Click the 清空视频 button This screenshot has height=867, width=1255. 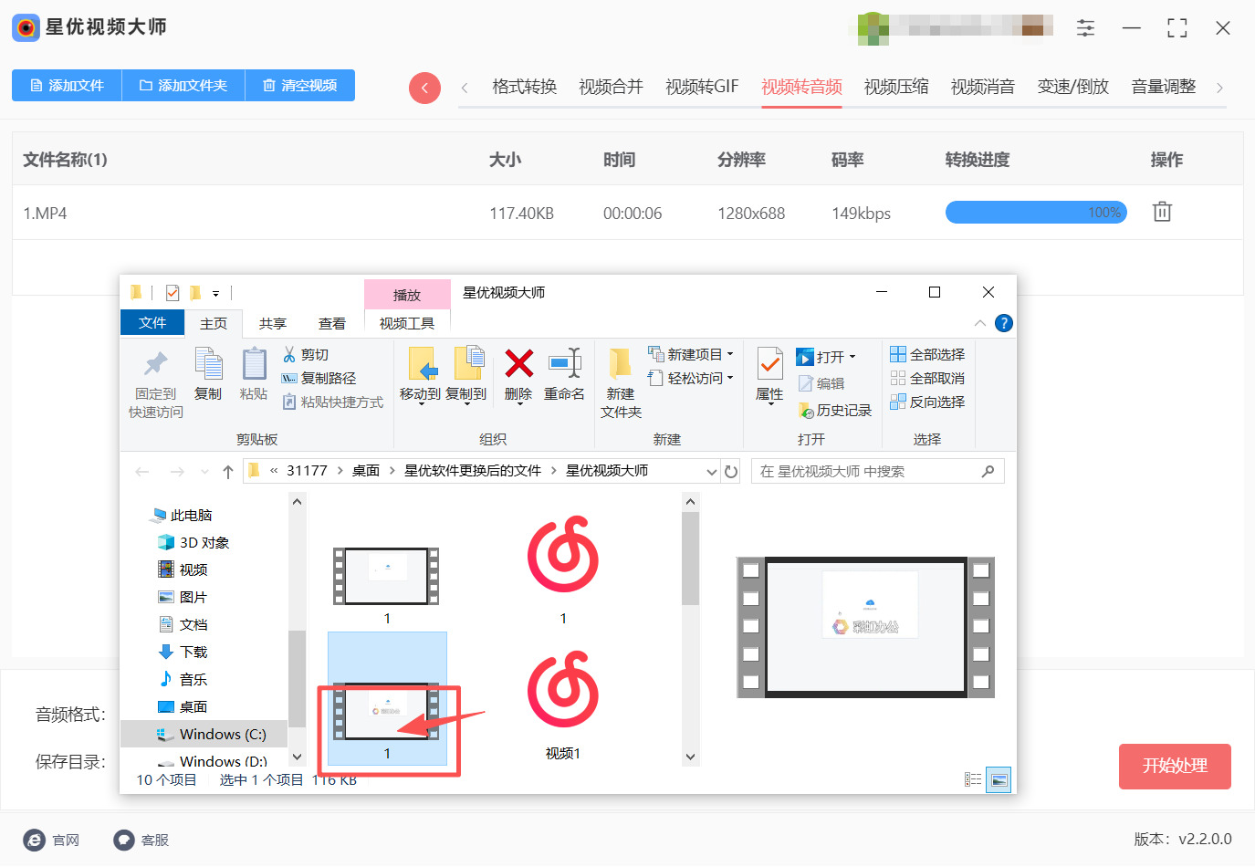coord(300,86)
